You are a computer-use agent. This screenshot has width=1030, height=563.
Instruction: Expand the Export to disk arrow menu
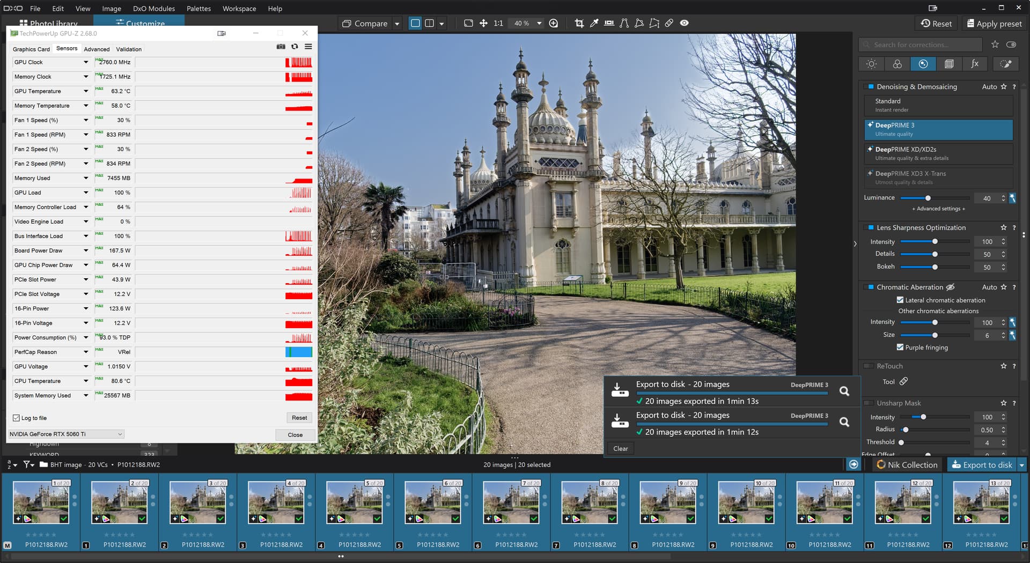(1021, 465)
